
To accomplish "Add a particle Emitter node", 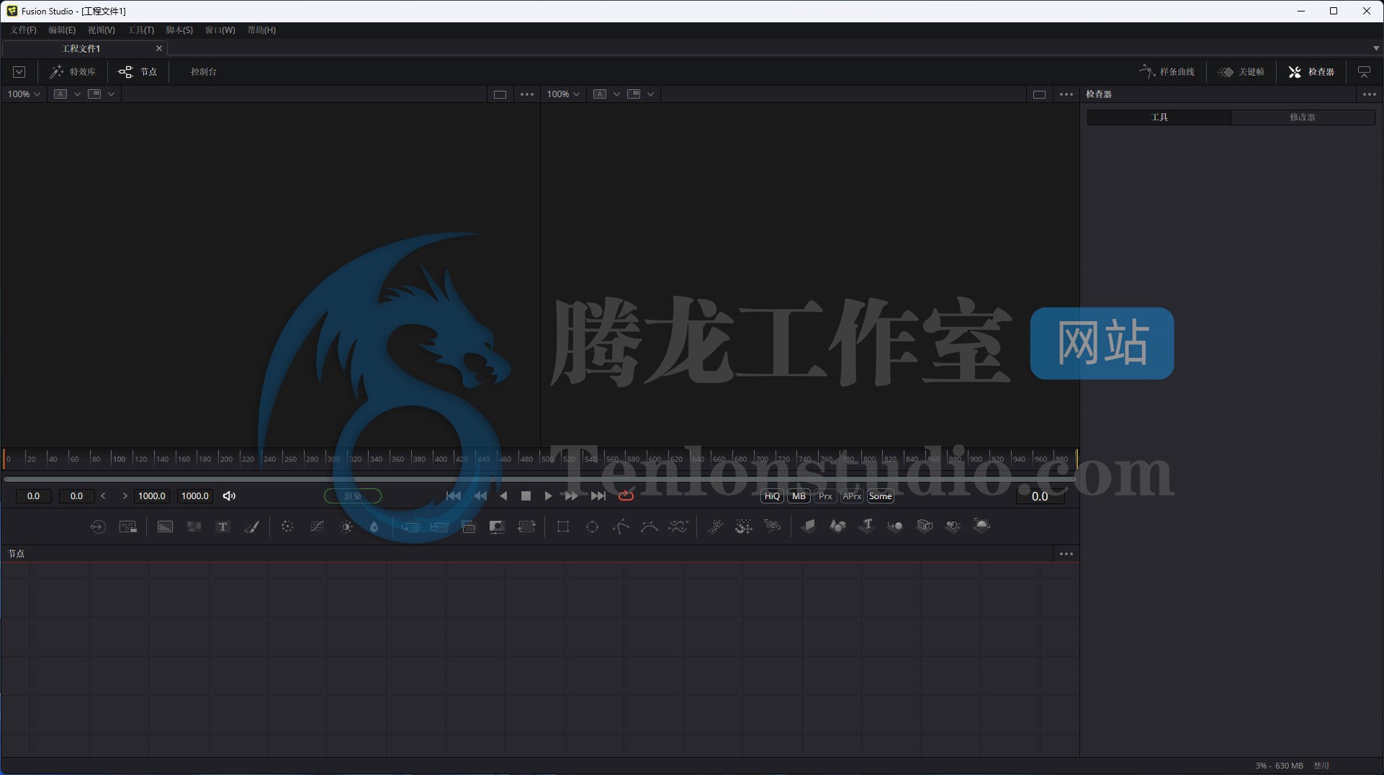I will click(x=715, y=527).
